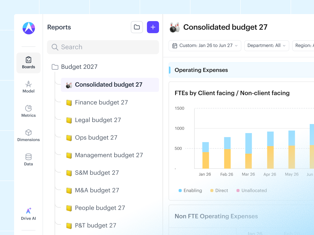314x235 pixels.
Task: Click notebook icon beside Ops budget 27
Action: (69, 138)
